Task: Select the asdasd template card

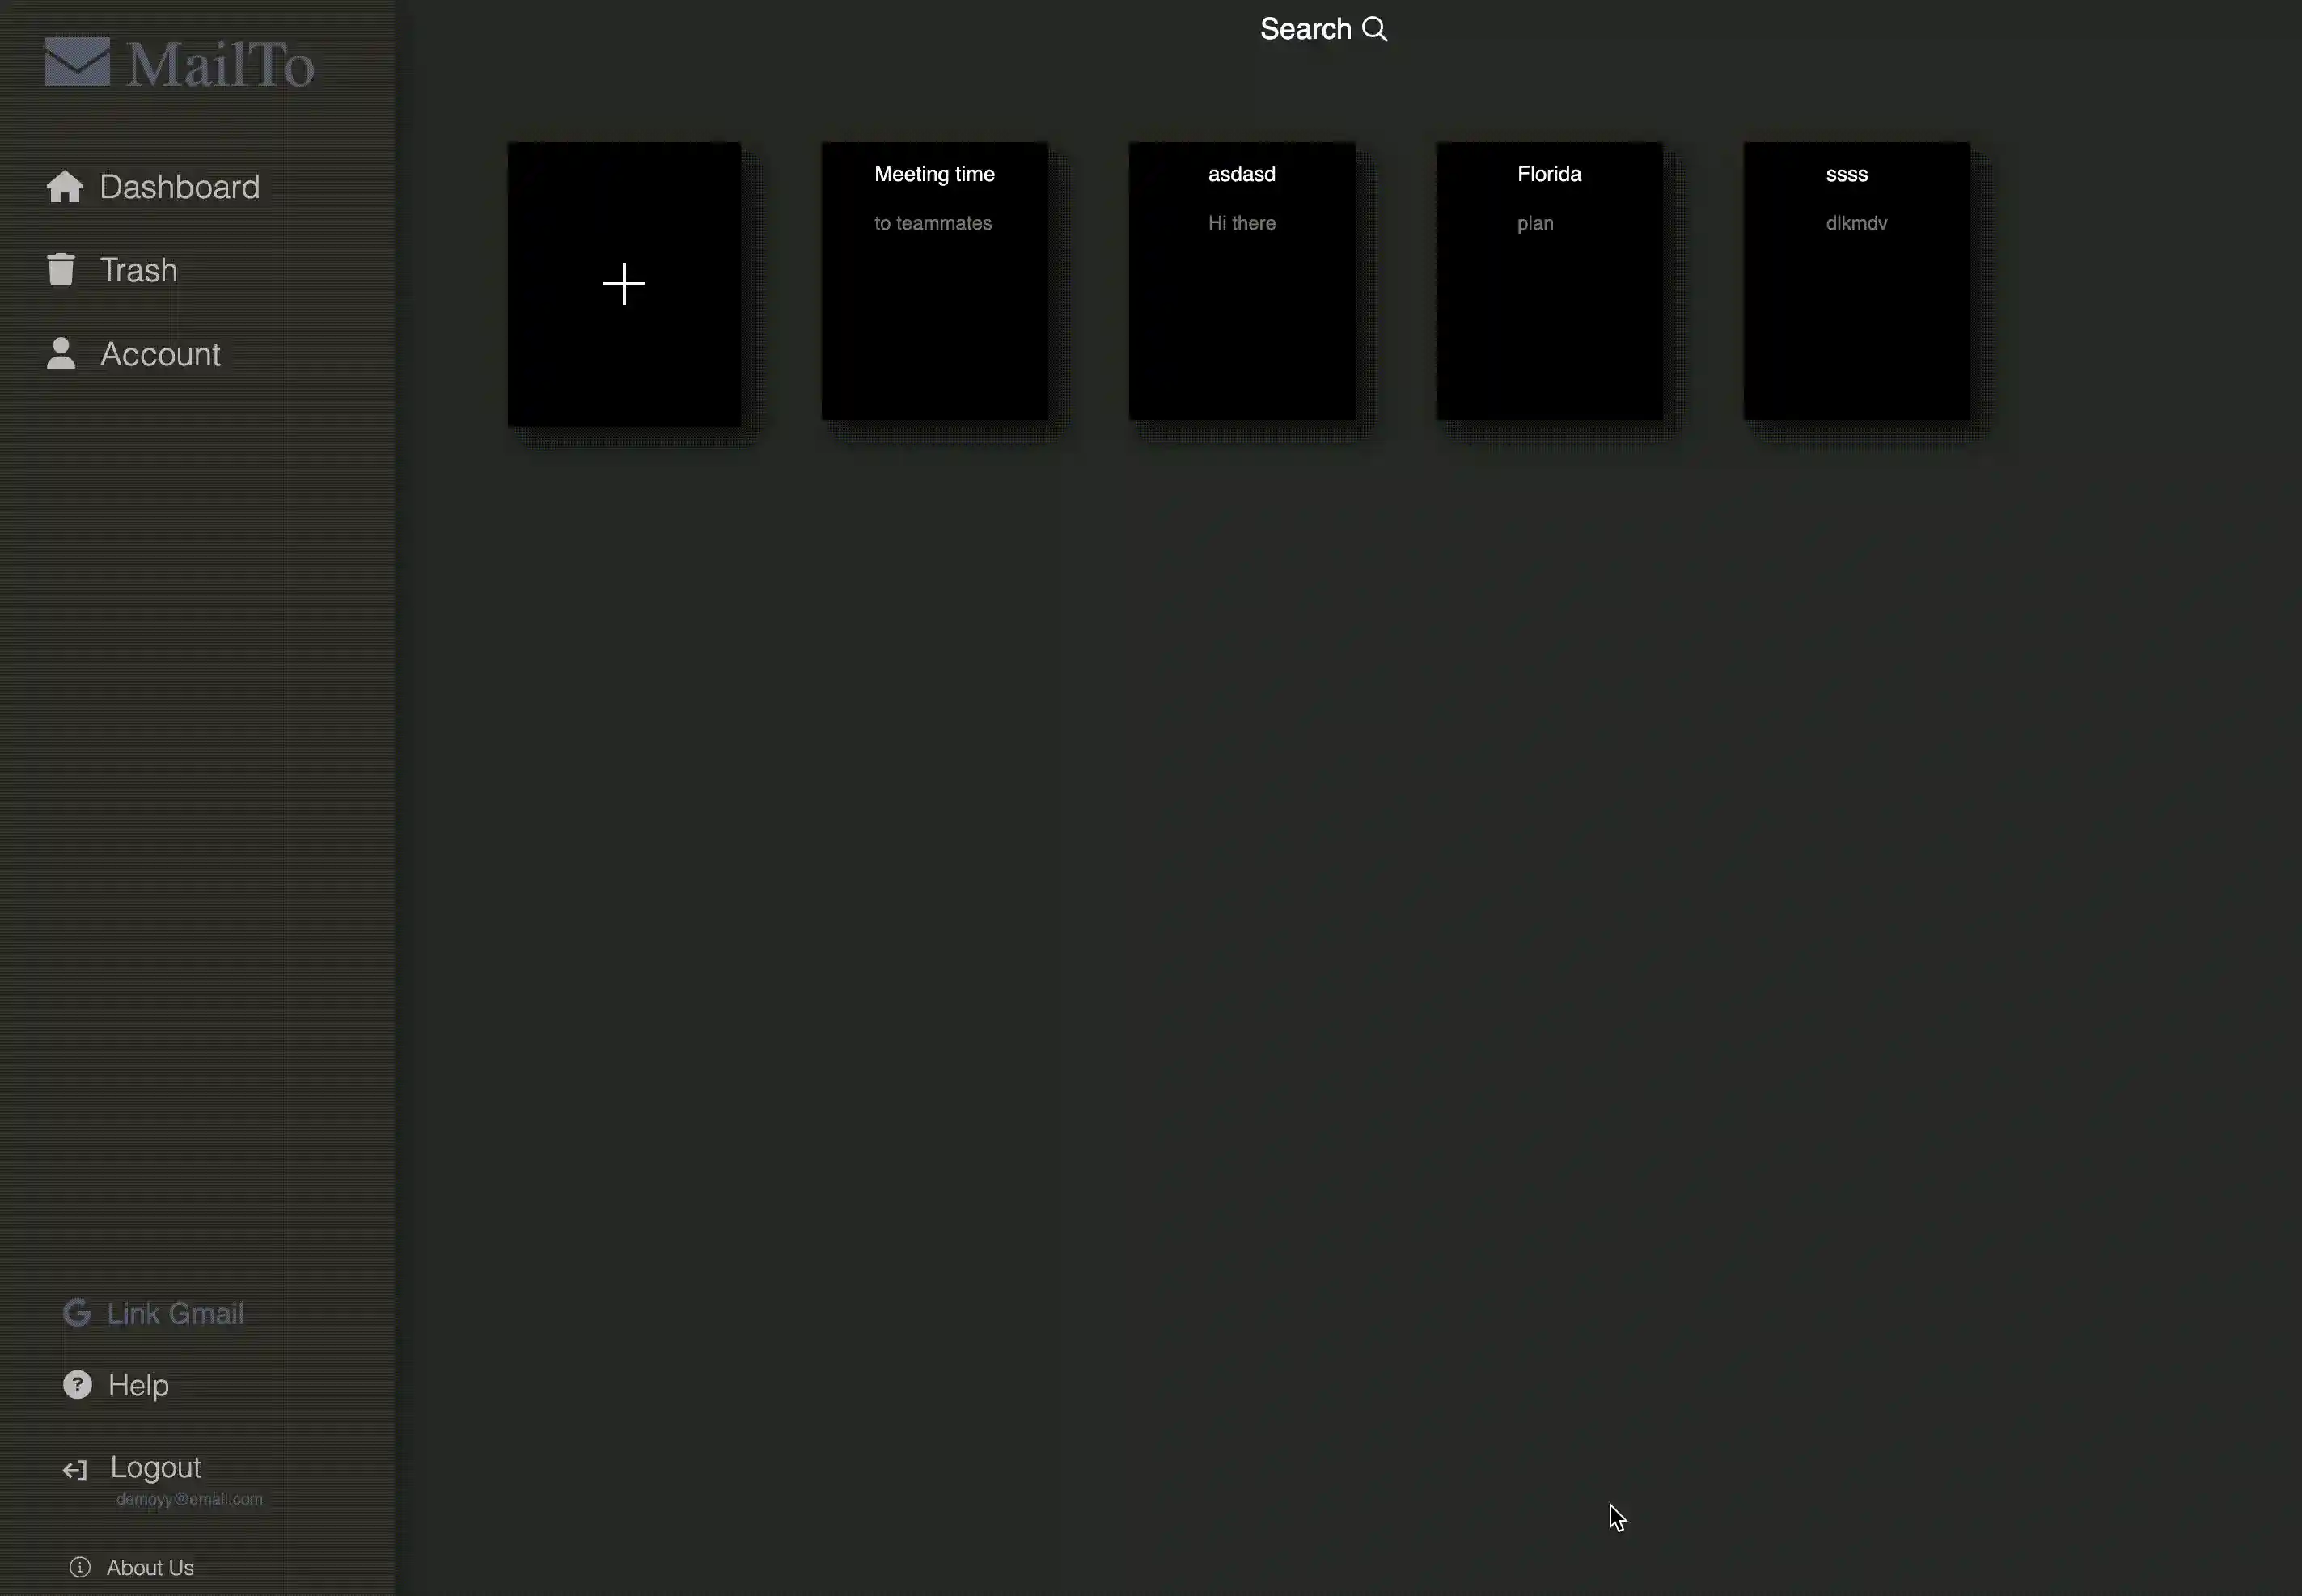Action: point(1242,281)
